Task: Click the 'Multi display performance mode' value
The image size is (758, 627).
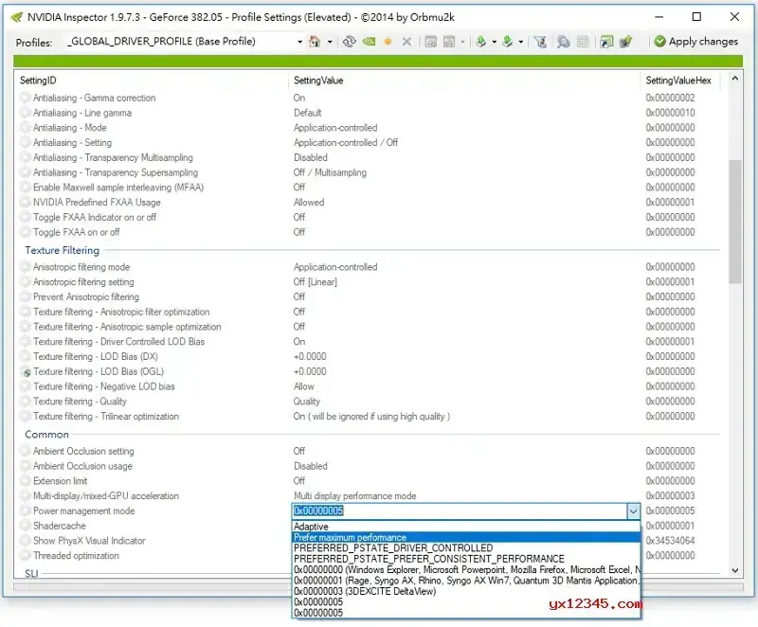Action: tap(354, 496)
